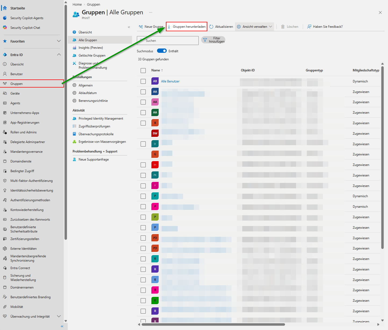The width and height of the screenshot is (388, 330).
Task: Click Home breadcrumb link
Action: pyautogui.click(x=77, y=5)
